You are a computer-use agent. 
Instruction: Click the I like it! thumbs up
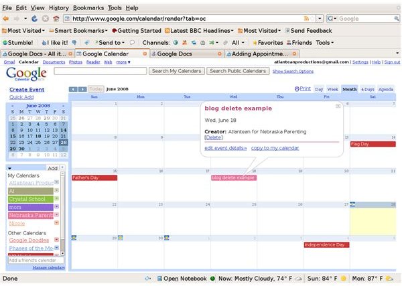[55, 43]
